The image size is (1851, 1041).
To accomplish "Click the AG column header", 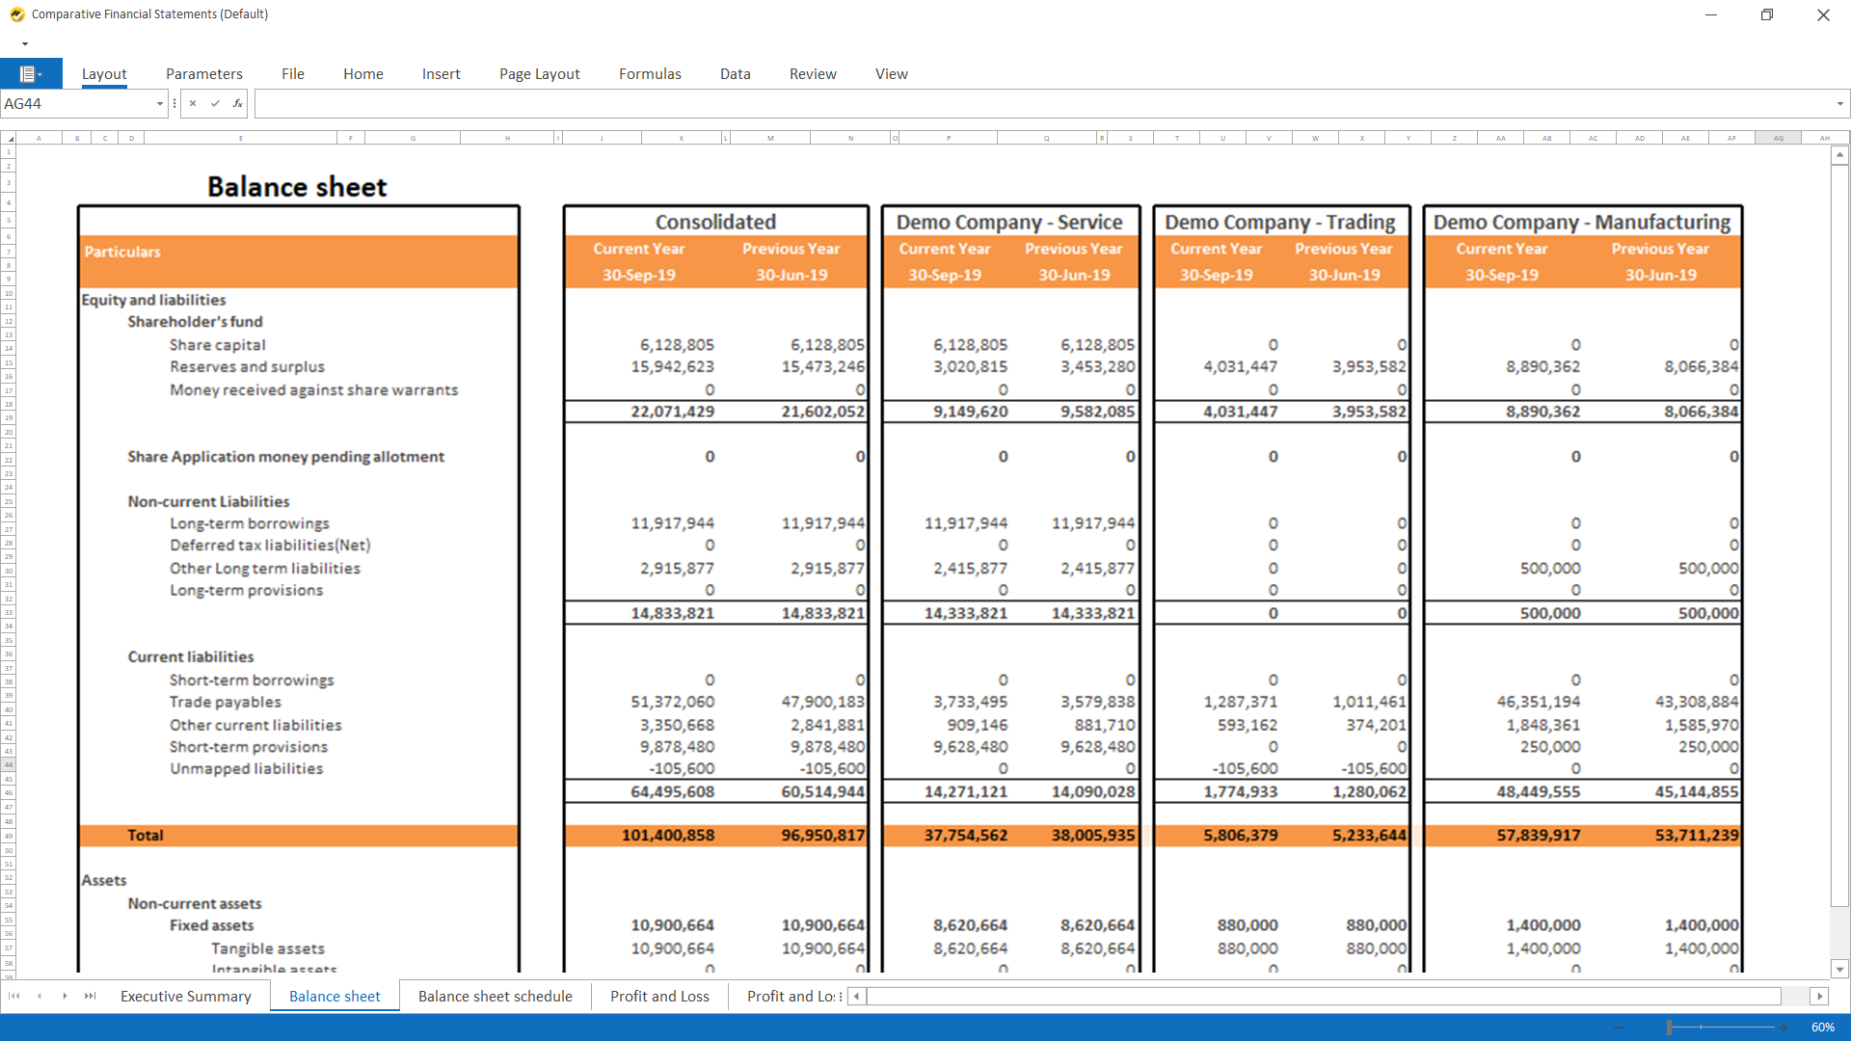I will (1779, 138).
